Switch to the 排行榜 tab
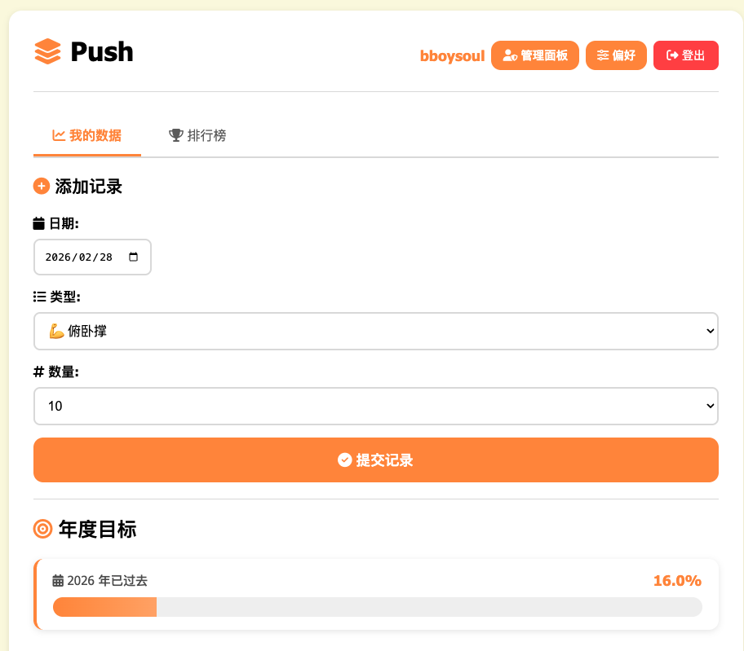Viewport: 744px width, 651px height. click(196, 135)
